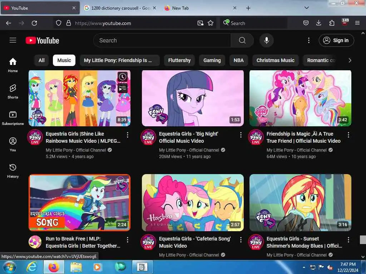Open Firefox extensions panel
366x274 pixels.
332,23
